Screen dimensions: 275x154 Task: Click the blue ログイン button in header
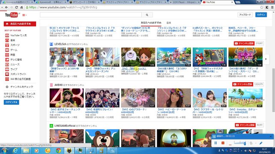click(261, 15)
